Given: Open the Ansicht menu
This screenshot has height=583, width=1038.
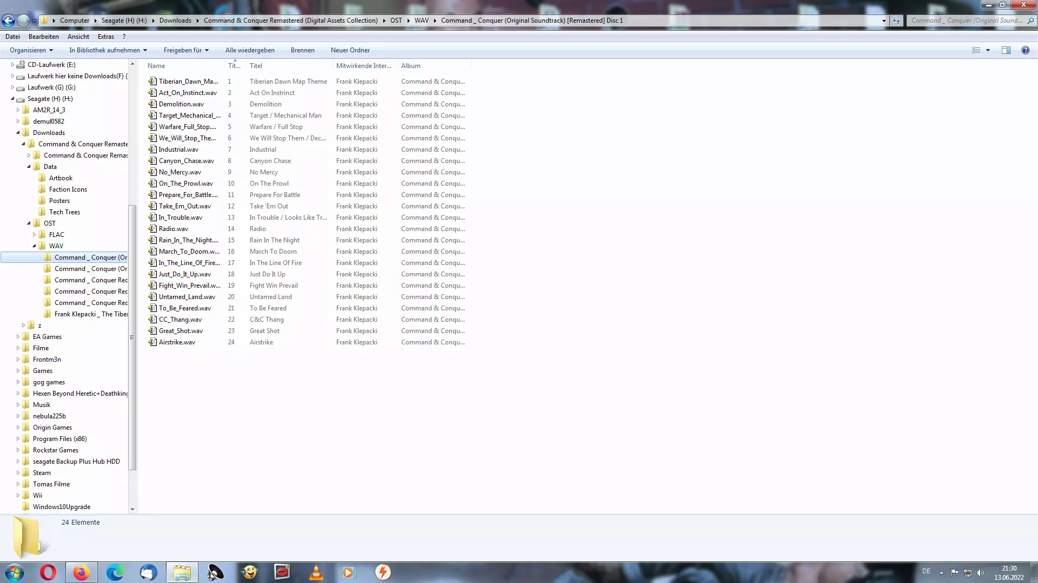Looking at the screenshot, I should pyautogui.click(x=78, y=37).
